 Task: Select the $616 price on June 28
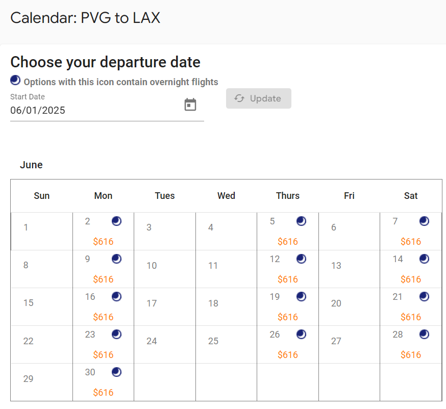pos(411,355)
